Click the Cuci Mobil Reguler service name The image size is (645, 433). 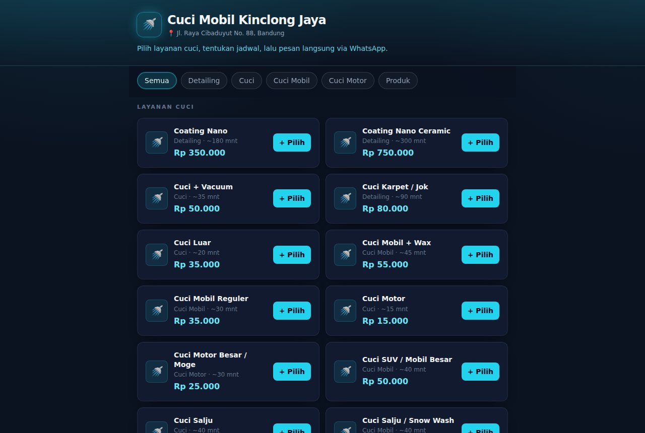tap(211, 299)
